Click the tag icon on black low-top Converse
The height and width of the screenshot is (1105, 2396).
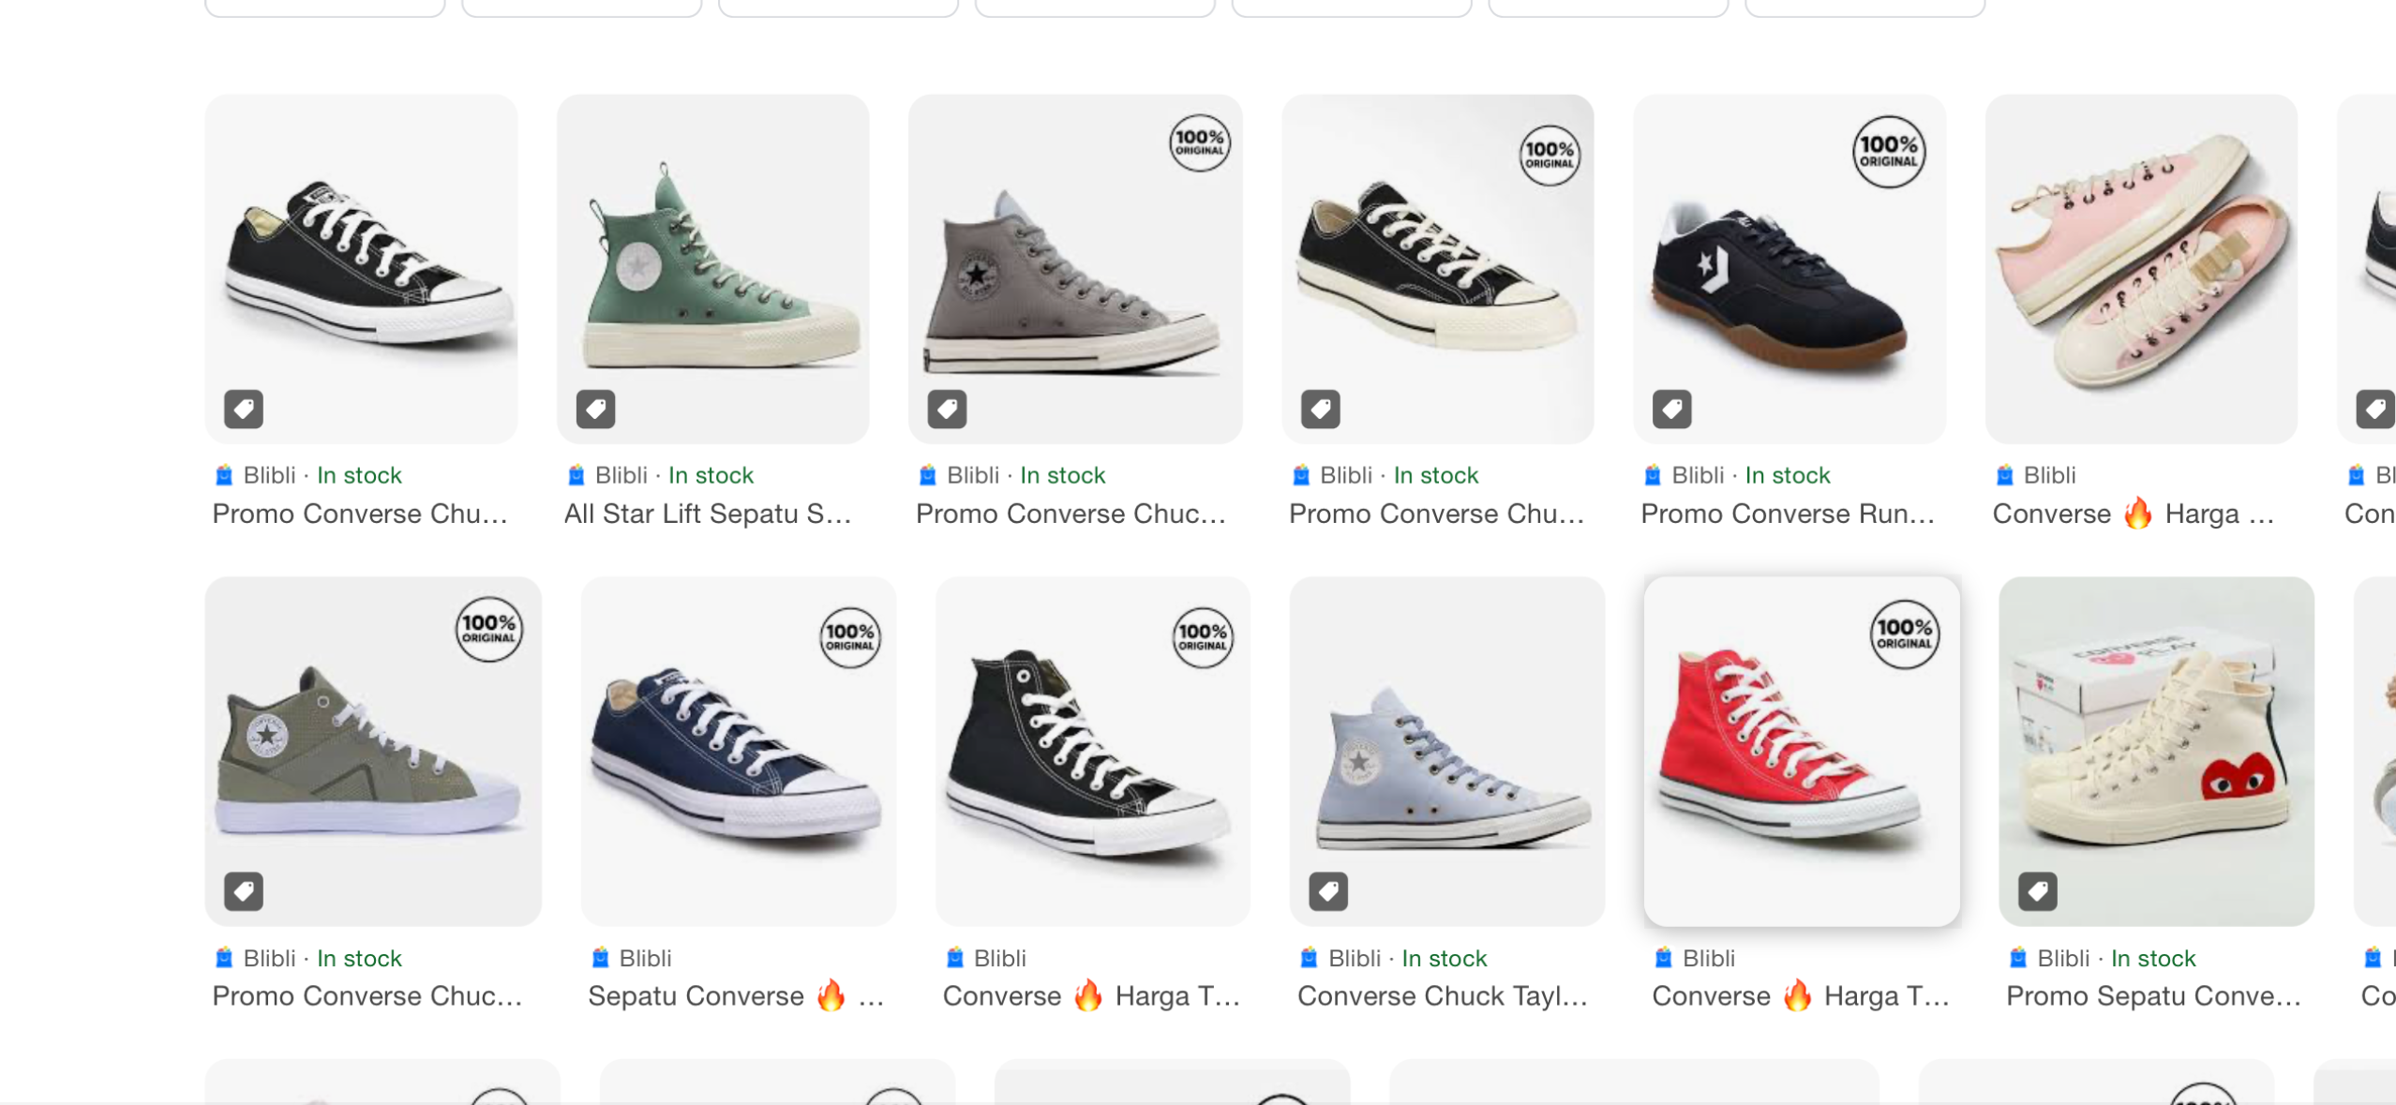(244, 409)
